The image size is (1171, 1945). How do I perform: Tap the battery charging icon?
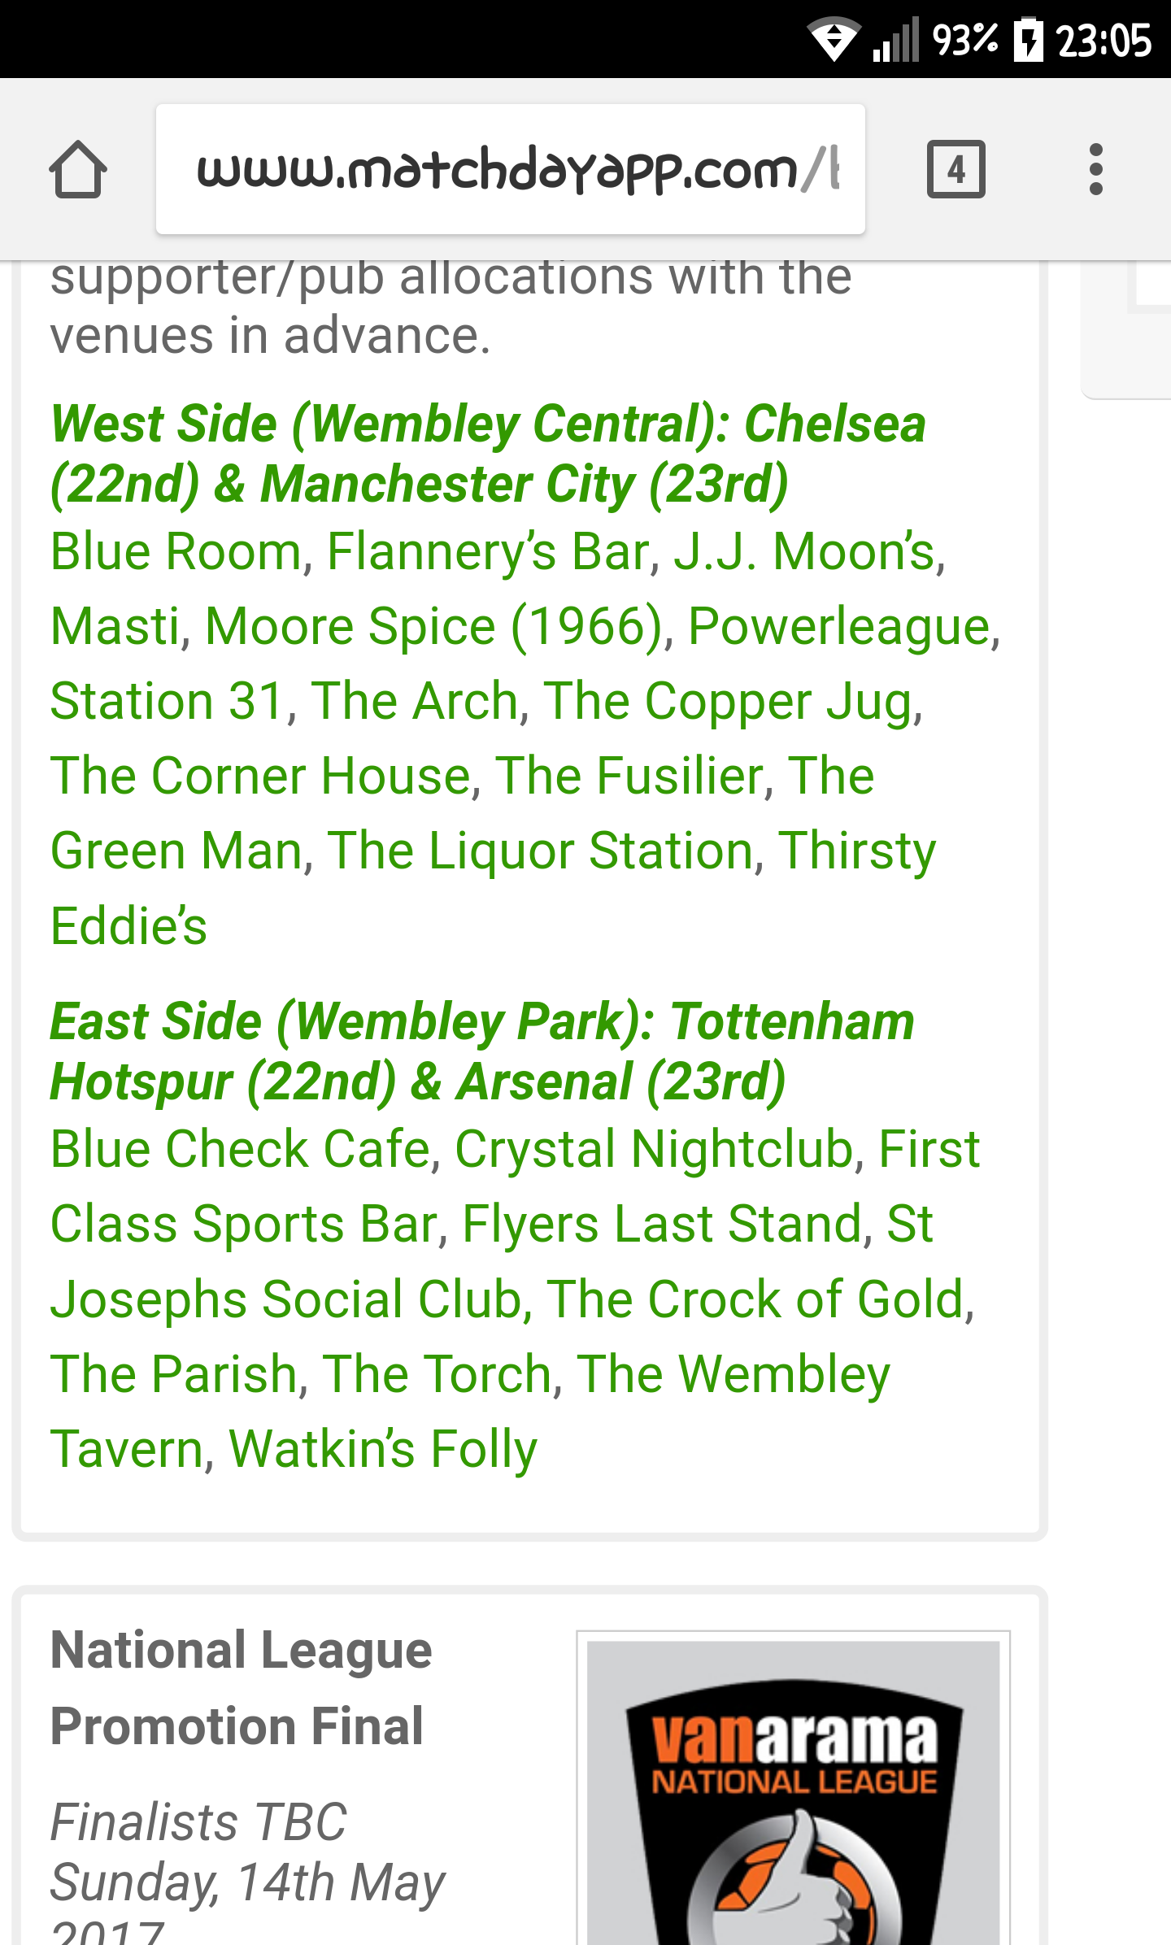pos(1028,39)
